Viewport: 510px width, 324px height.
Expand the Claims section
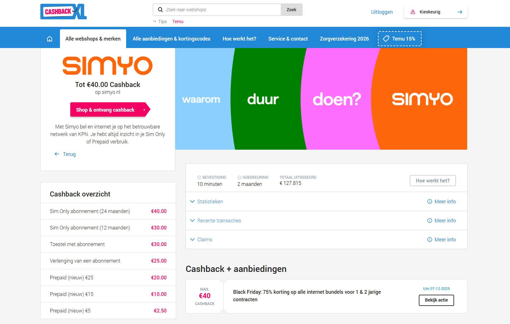(x=201, y=239)
